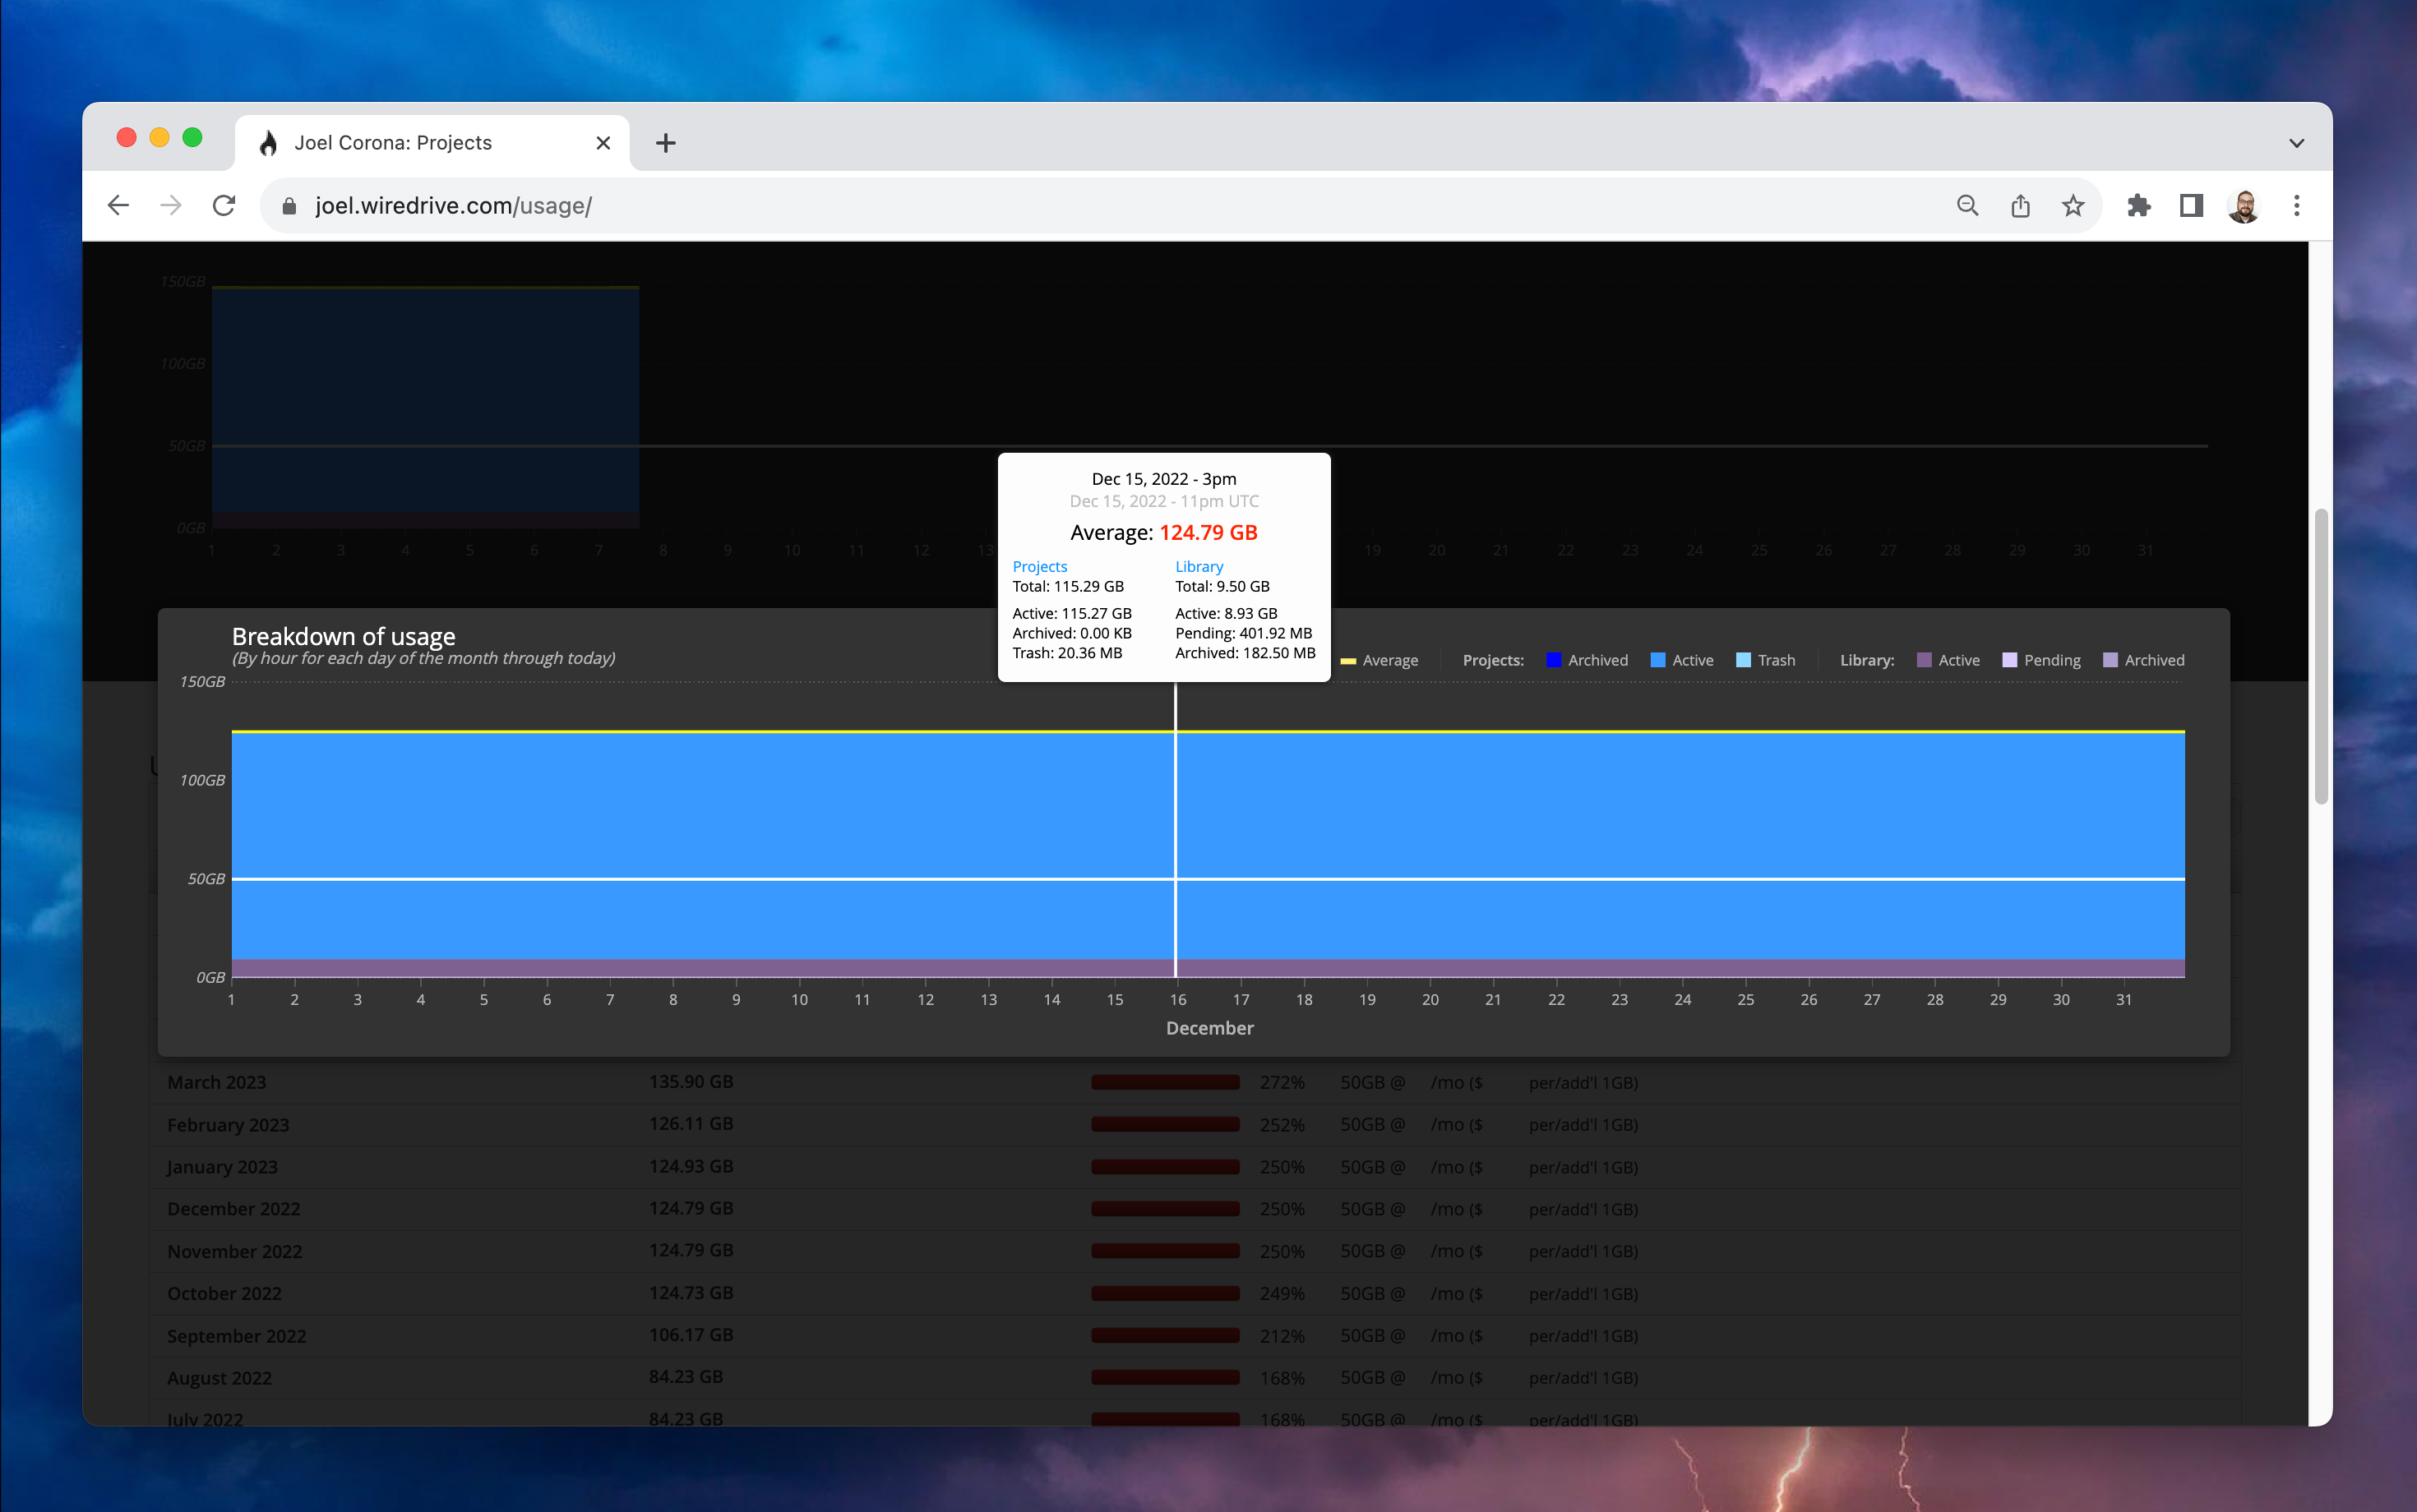Click the forward navigation arrow

(171, 205)
